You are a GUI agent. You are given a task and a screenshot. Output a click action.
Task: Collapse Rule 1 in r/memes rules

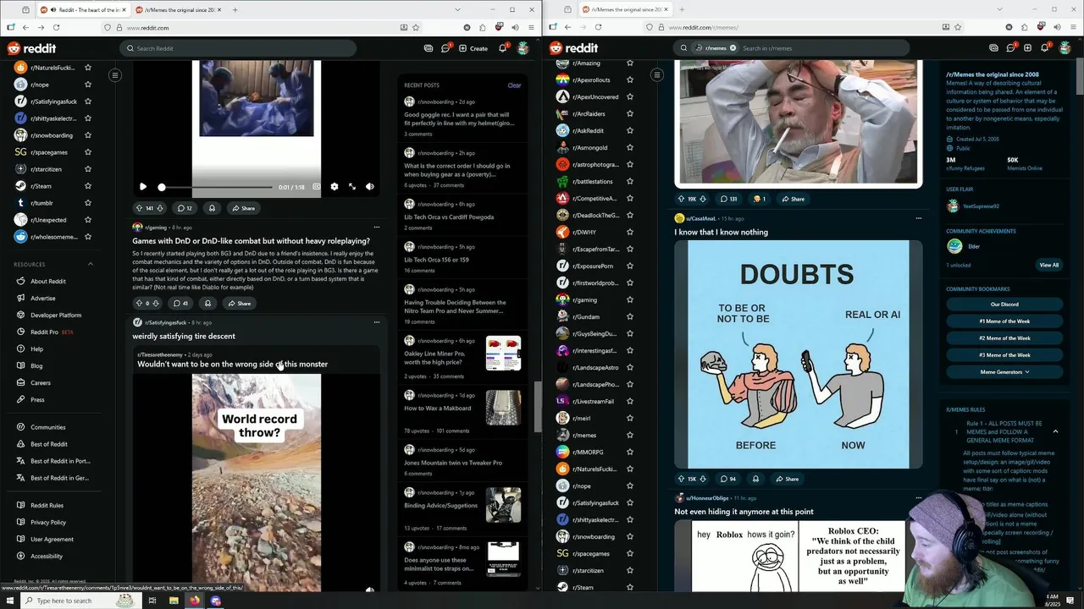click(x=1055, y=431)
